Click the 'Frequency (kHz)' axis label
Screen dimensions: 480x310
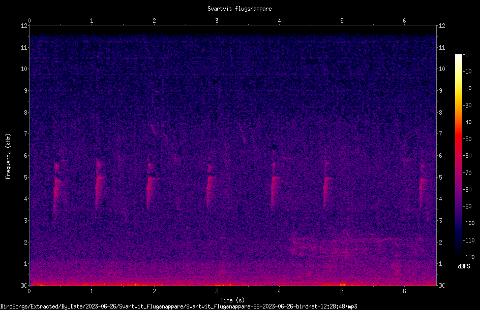8,156
